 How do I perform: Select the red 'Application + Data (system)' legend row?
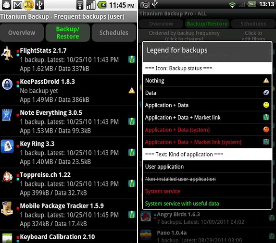click(207, 130)
